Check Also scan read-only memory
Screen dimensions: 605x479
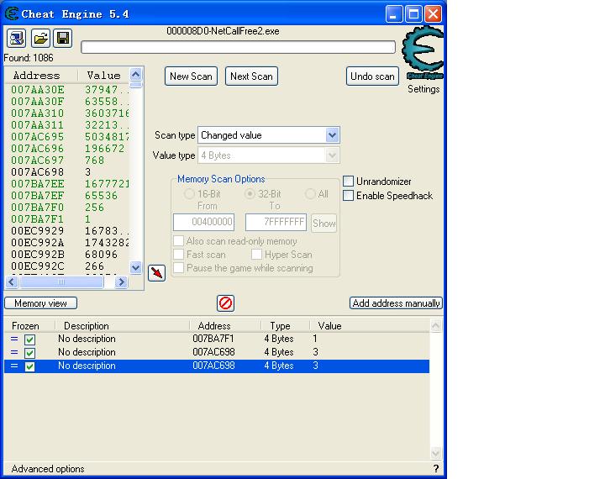pyautogui.click(x=178, y=241)
